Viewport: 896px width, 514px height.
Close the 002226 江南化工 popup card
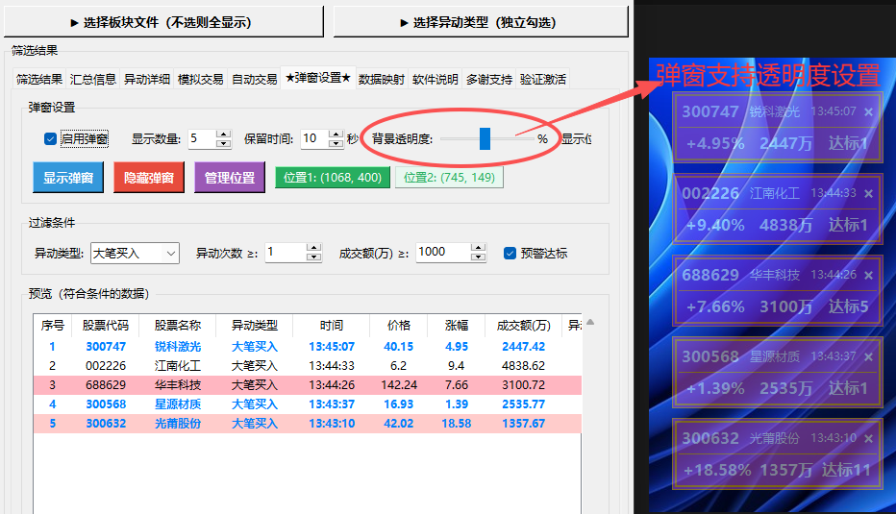click(868, 194)
